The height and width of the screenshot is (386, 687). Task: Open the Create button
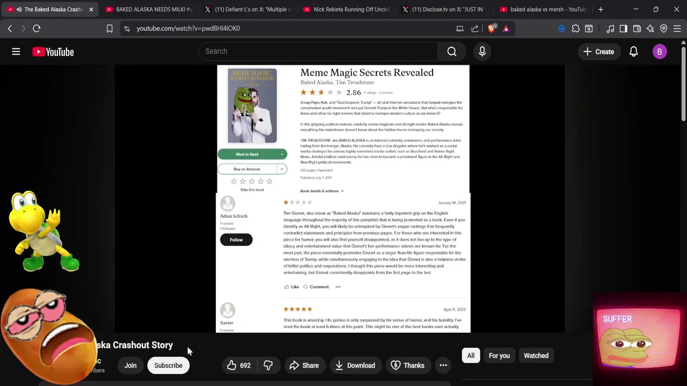[x=598, y=52]
